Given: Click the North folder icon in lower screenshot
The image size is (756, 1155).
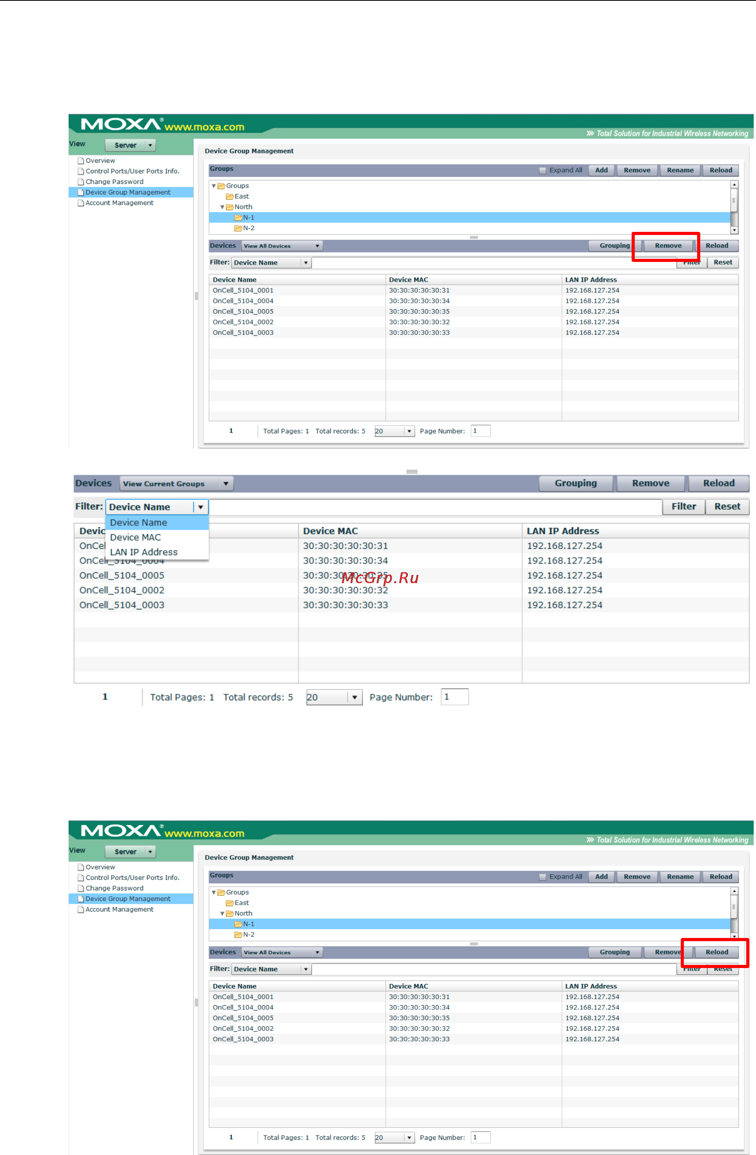Looking at the screenshot, I should pyautogui.click(x=230, y=913).
